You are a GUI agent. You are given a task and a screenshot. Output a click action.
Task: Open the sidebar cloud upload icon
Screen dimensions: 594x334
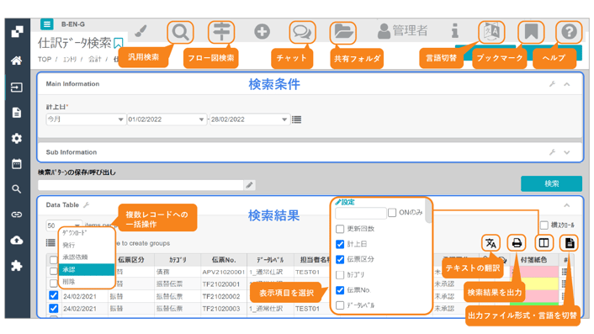[17, 240]
